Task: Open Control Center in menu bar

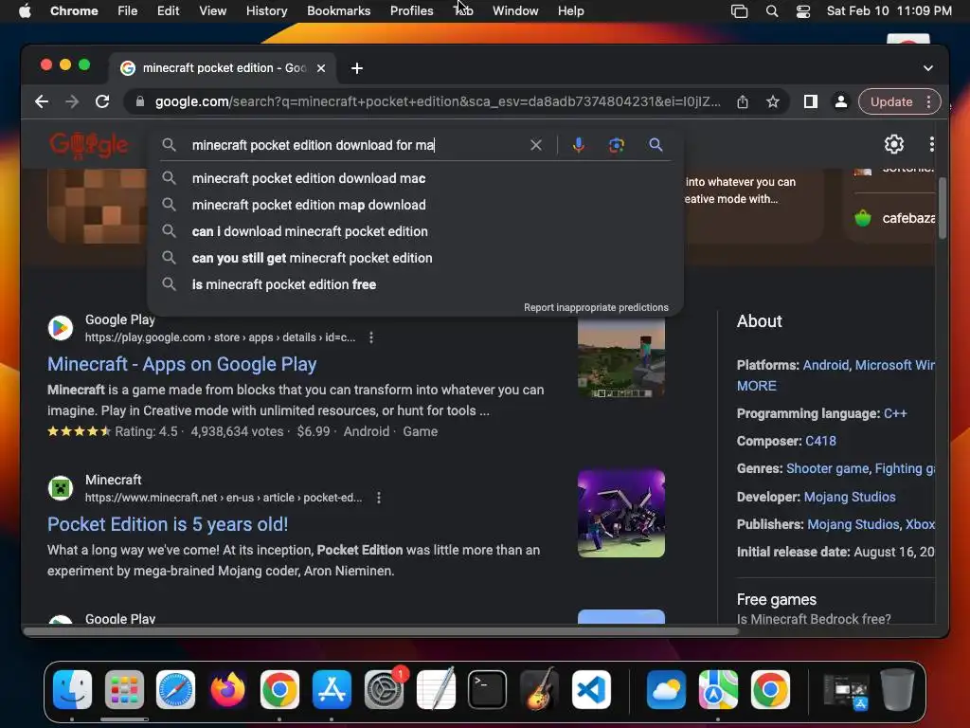Action: pyautogui.click(x=803, y=11)
